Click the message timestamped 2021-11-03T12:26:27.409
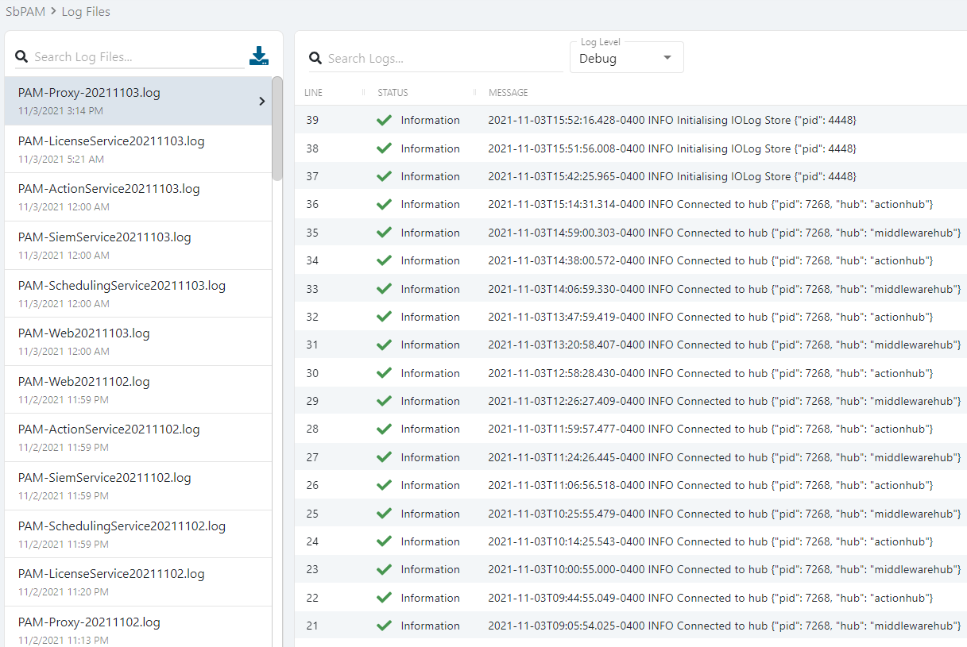 click(x=725, y=401)
